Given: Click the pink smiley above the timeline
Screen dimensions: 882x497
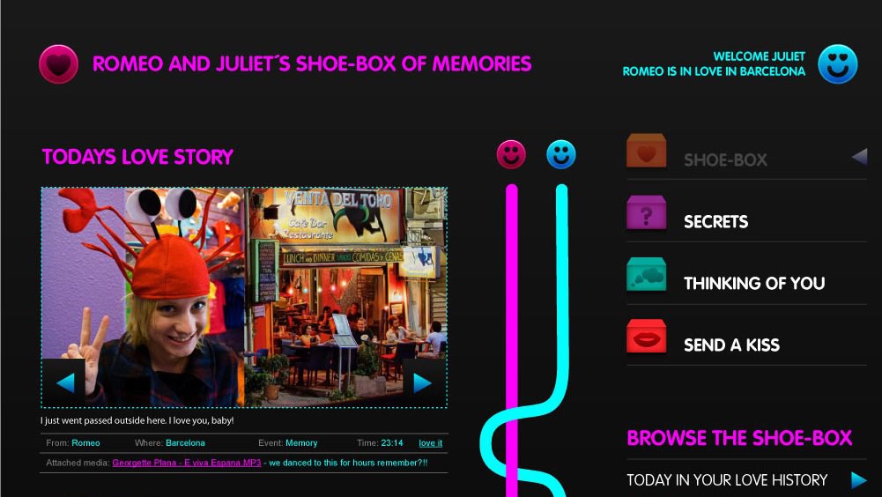Looking at the screenshot, I should [511, 154].
